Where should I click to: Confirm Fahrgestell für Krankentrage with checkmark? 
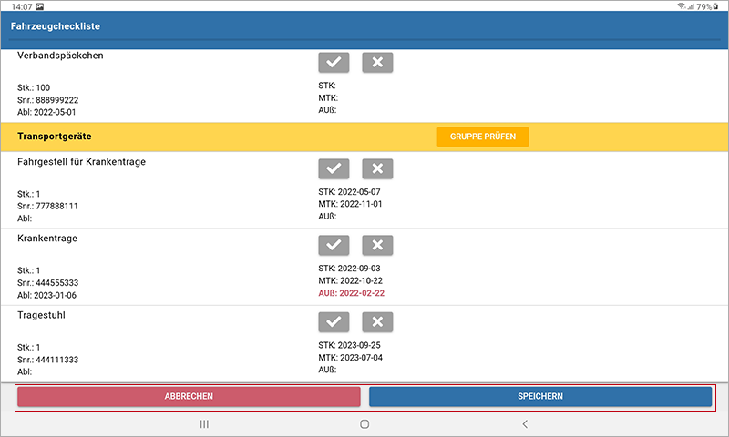coord(334,168)
